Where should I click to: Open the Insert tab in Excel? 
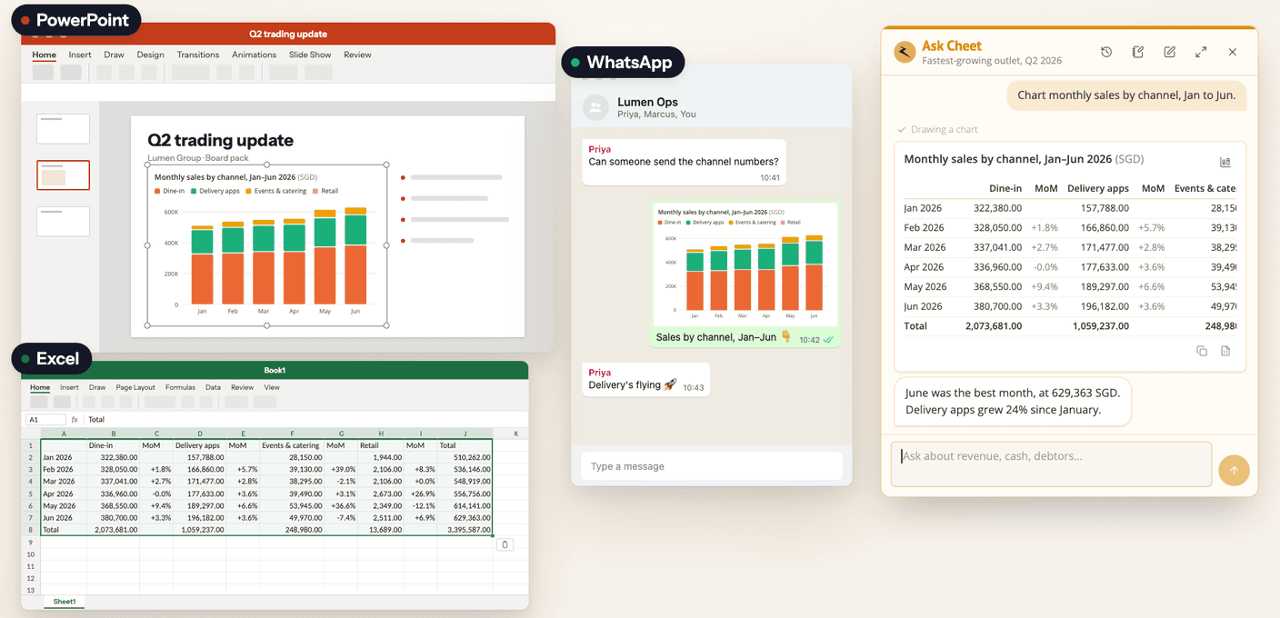click(69, 387)
